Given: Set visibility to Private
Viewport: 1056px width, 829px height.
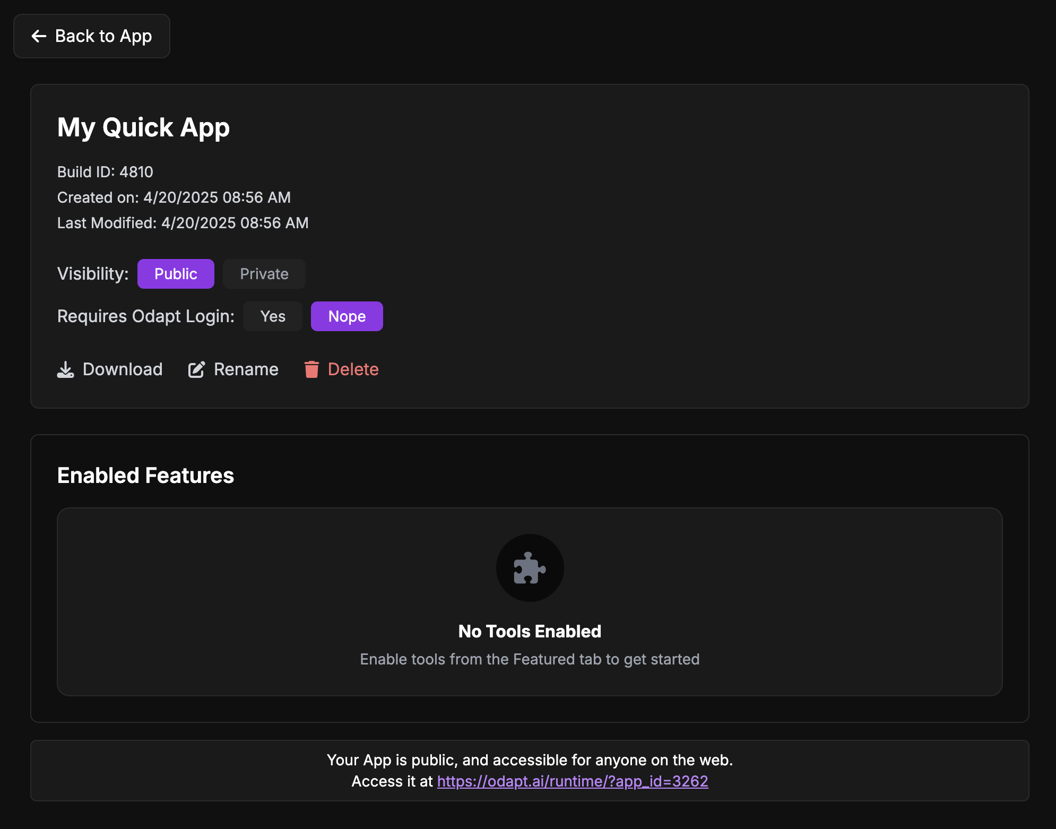Looking at the screenshot, I should point(264,274).
